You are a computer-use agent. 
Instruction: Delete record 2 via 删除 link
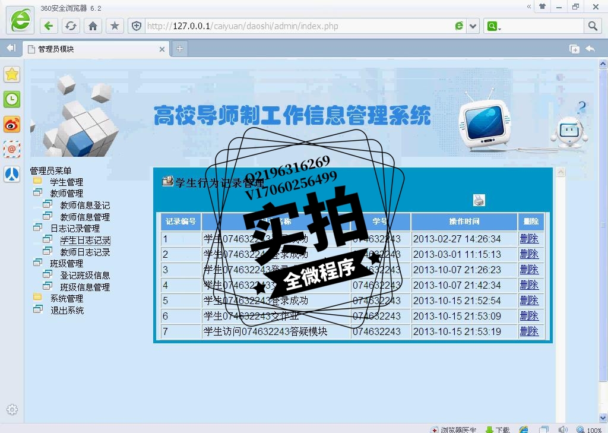(x=529, y=254)
